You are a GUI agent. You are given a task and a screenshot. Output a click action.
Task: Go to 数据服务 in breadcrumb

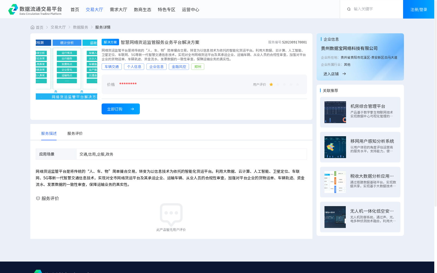pyautogui.click(x=81, y=27)
